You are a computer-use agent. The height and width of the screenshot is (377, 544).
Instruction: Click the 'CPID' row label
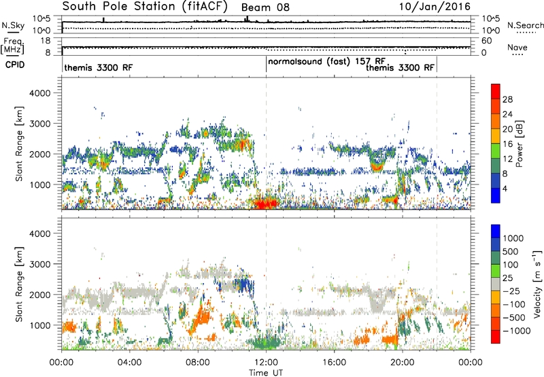15,65
